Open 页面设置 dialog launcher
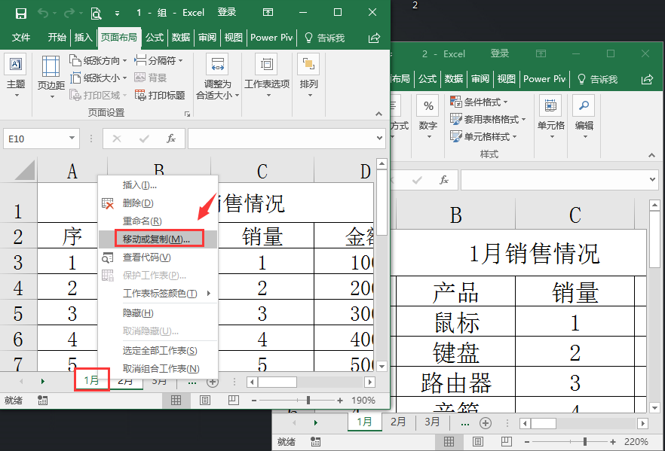 click(187, 114)
